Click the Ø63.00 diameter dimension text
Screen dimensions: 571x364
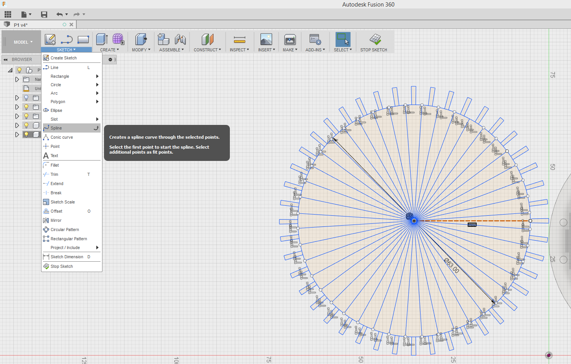(451, 266)
